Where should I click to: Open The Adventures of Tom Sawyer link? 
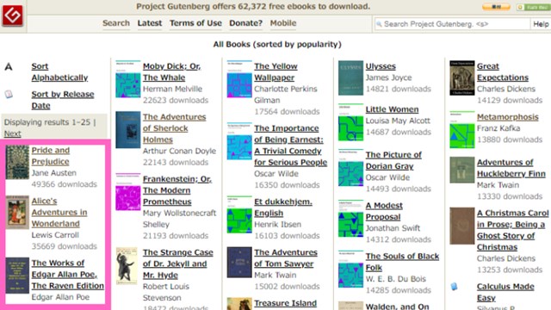pos(286,258)
